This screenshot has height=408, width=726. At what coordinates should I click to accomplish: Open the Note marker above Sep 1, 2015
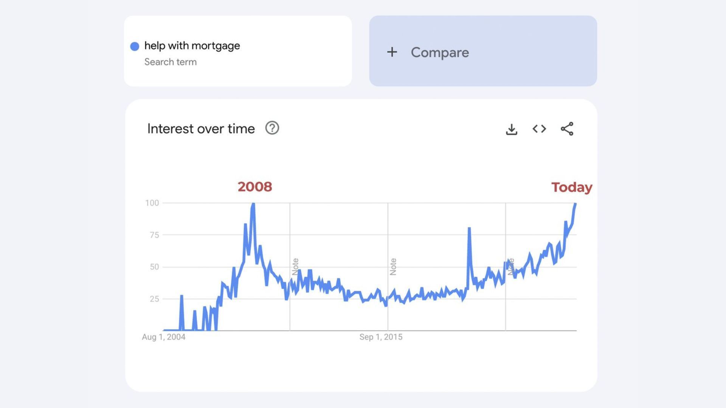pyautogui.click(x=393, y=267)
